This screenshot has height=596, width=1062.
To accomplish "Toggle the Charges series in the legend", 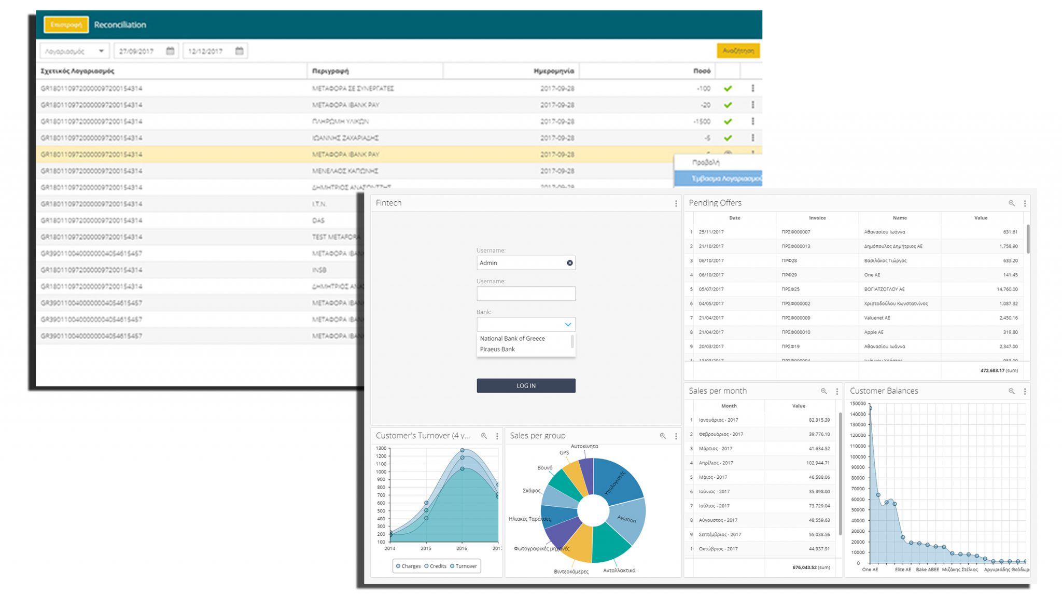I will pos(408,566).
